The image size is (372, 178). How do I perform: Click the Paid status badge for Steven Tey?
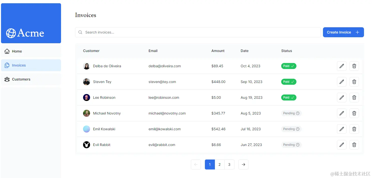pos(289,82)
